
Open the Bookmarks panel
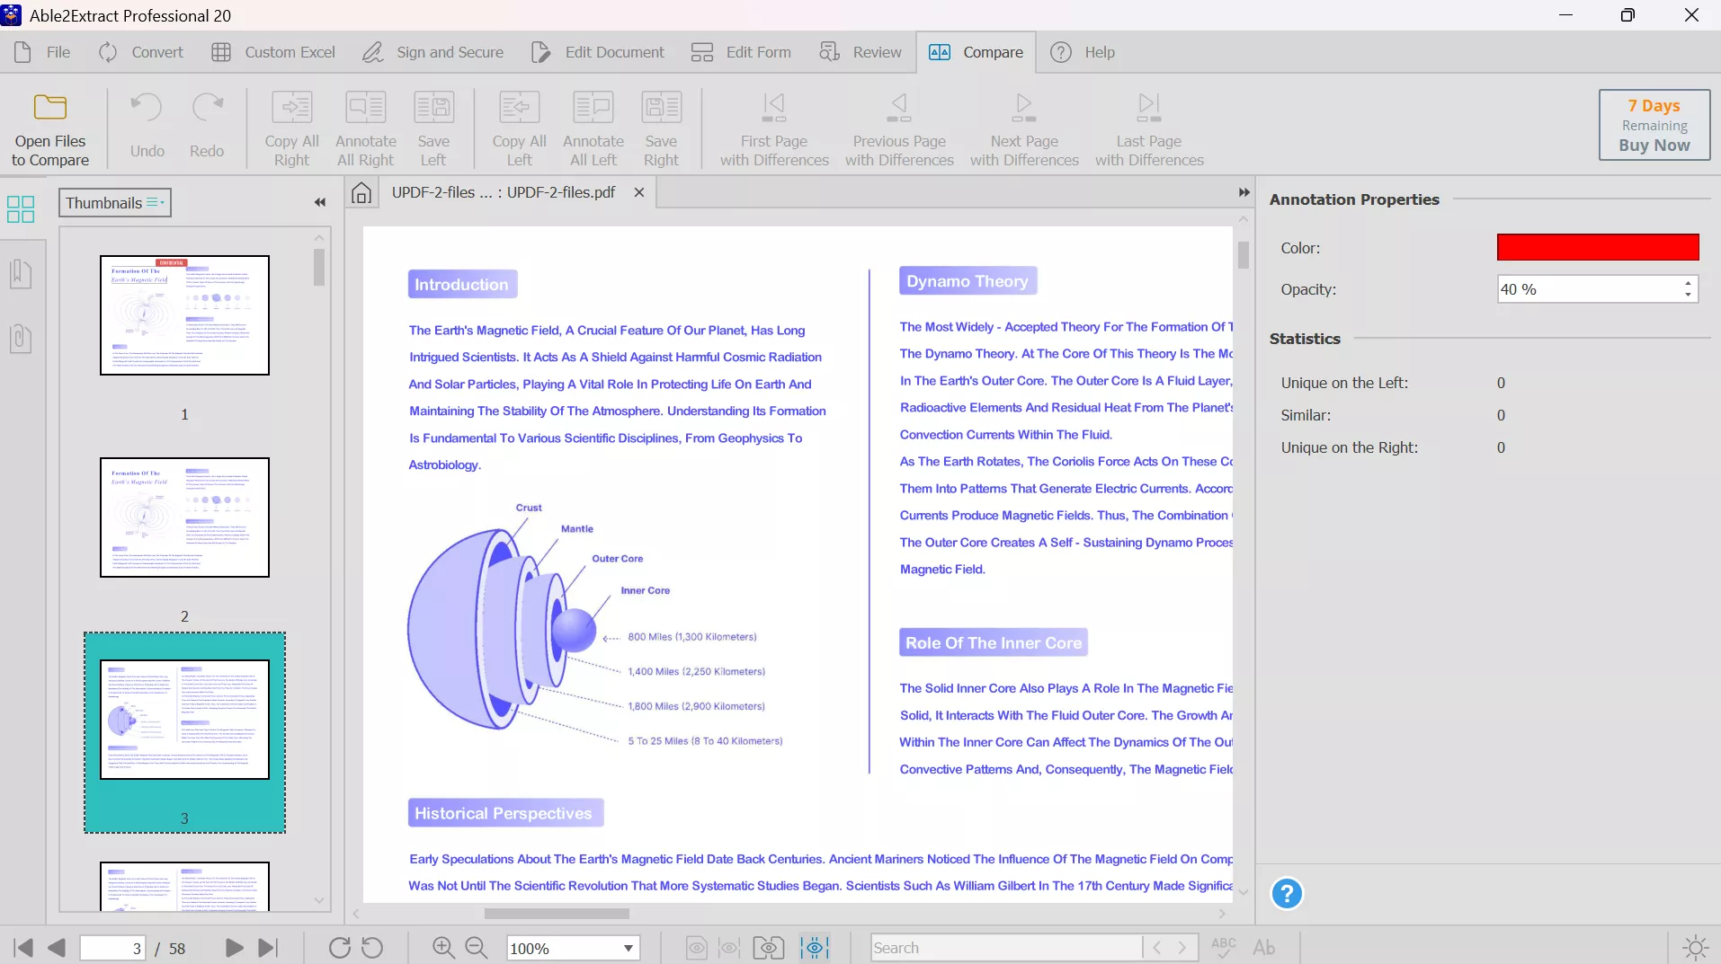click(21, 274)
